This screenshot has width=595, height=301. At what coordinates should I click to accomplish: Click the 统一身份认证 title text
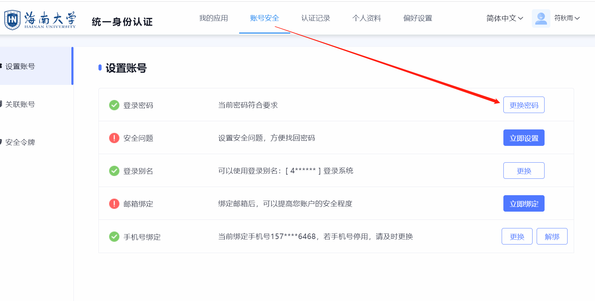[122, 22]
